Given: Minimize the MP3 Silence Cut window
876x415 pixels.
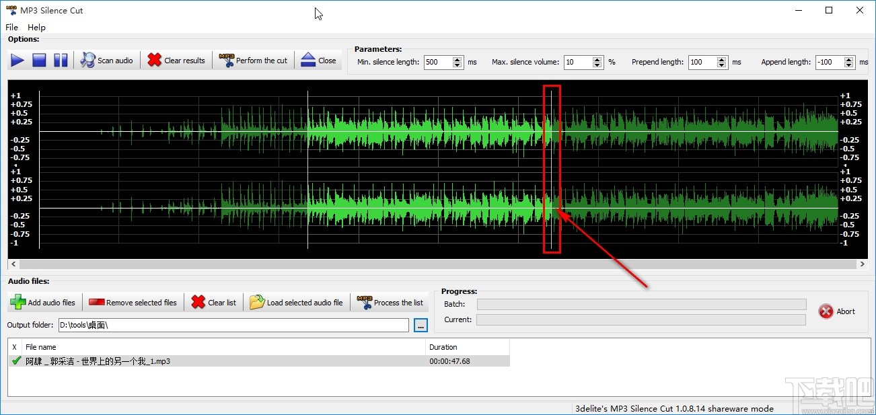Looking at the screenshot, I should click(x=798, y=10).
